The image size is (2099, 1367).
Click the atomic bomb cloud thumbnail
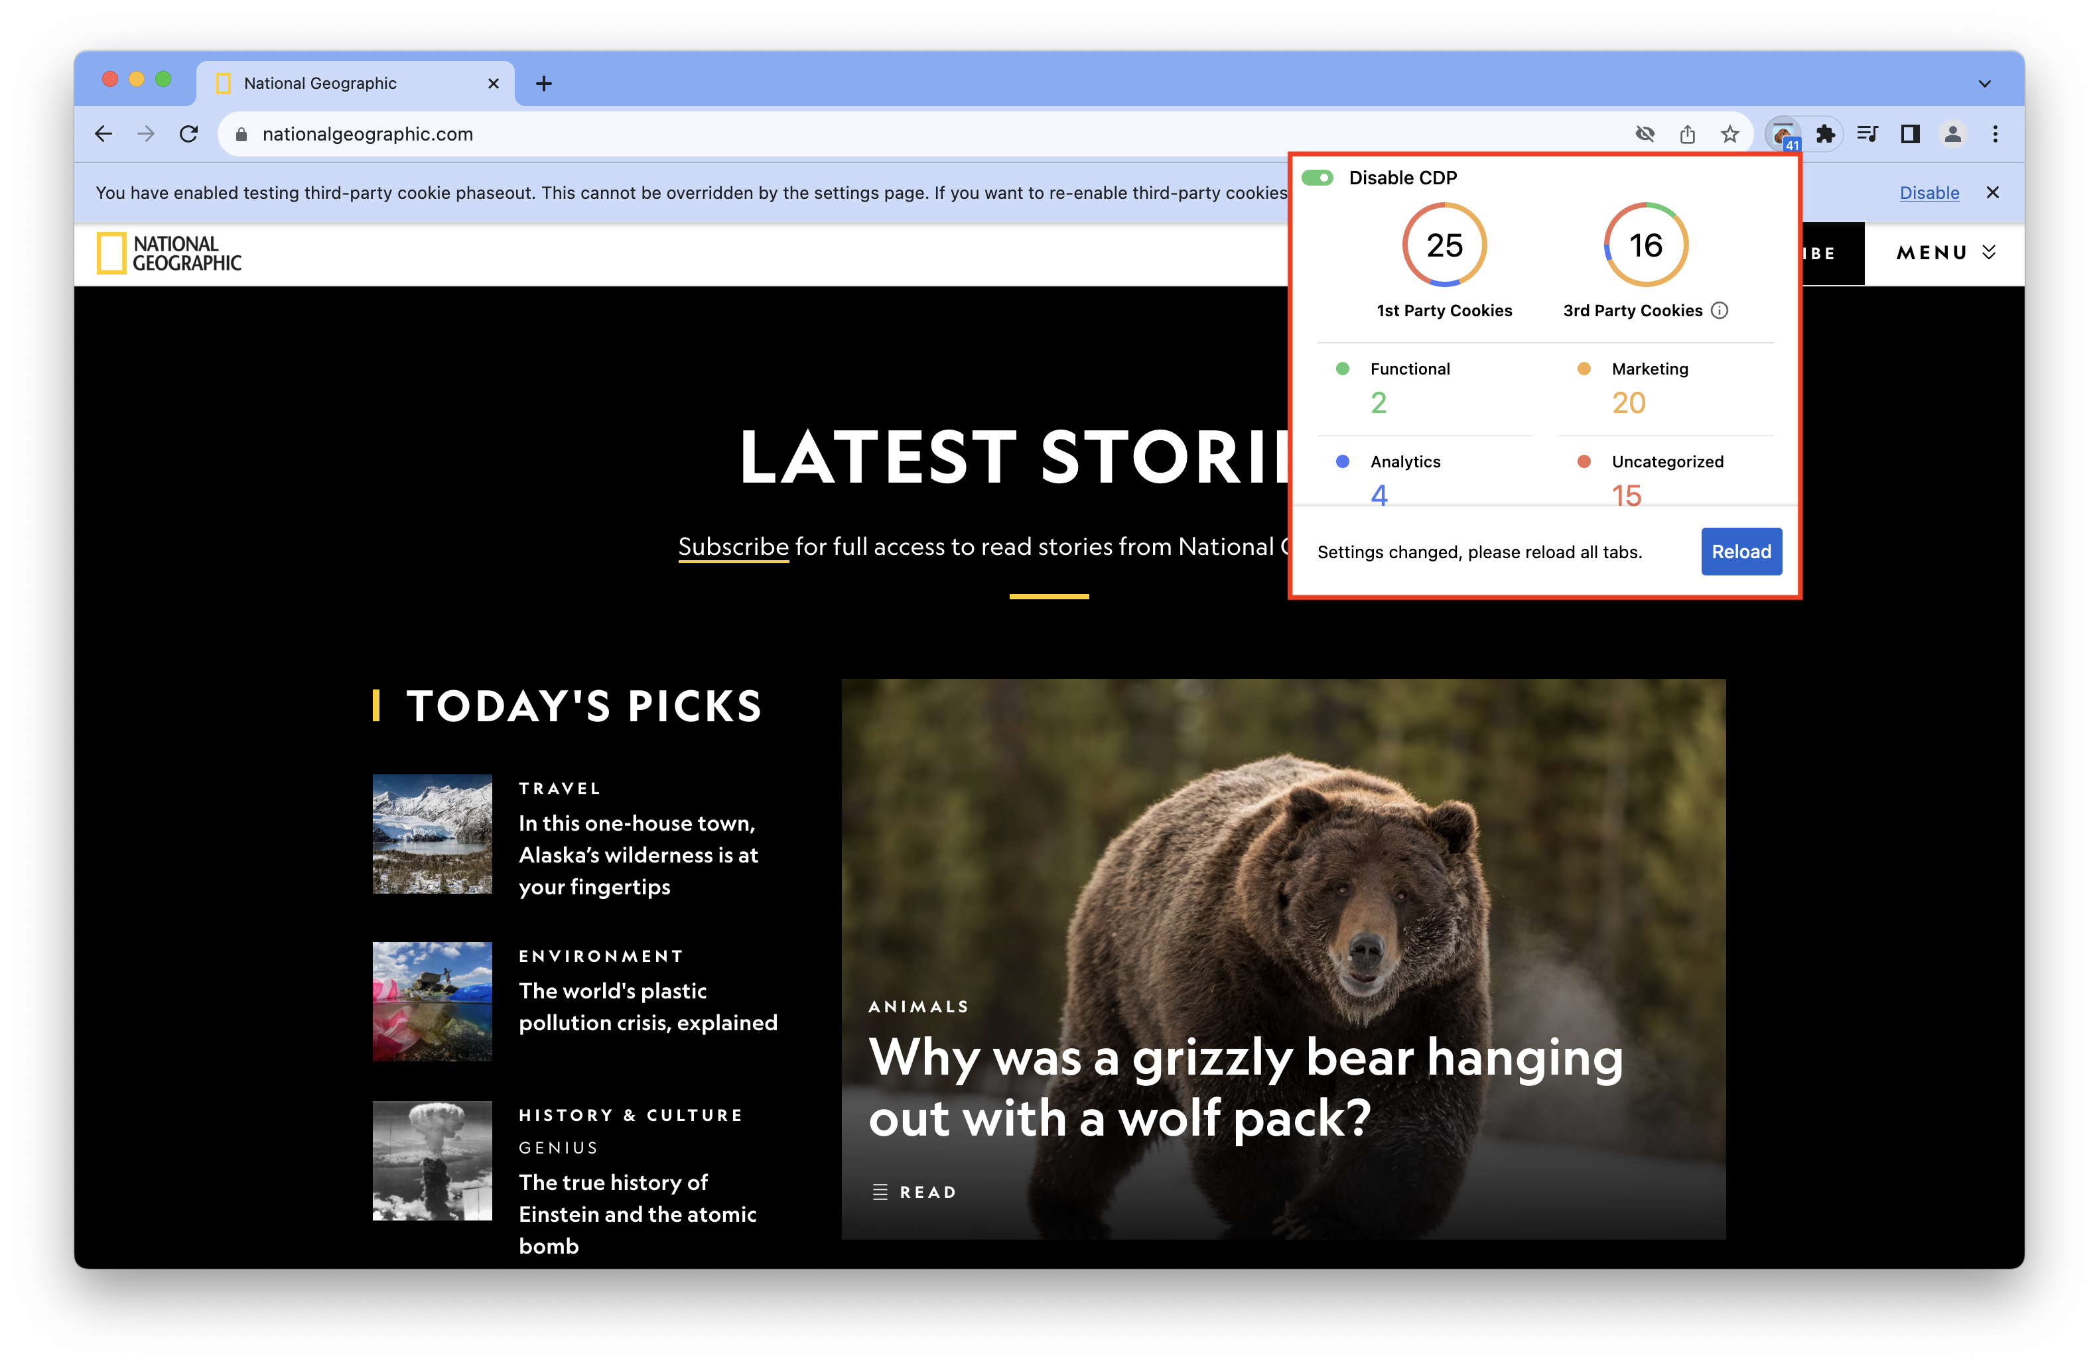tap(432, 1161)
